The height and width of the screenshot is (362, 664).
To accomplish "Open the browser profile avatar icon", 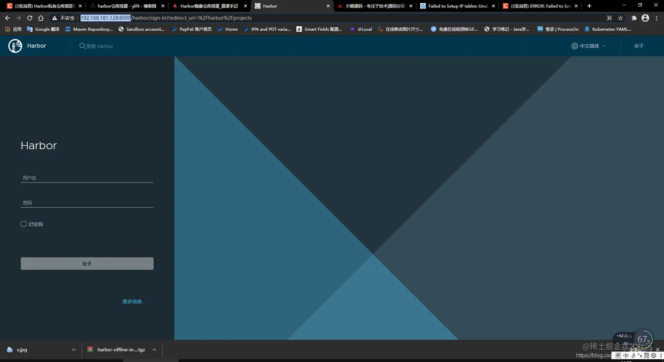I will click(x=645, y=18).
